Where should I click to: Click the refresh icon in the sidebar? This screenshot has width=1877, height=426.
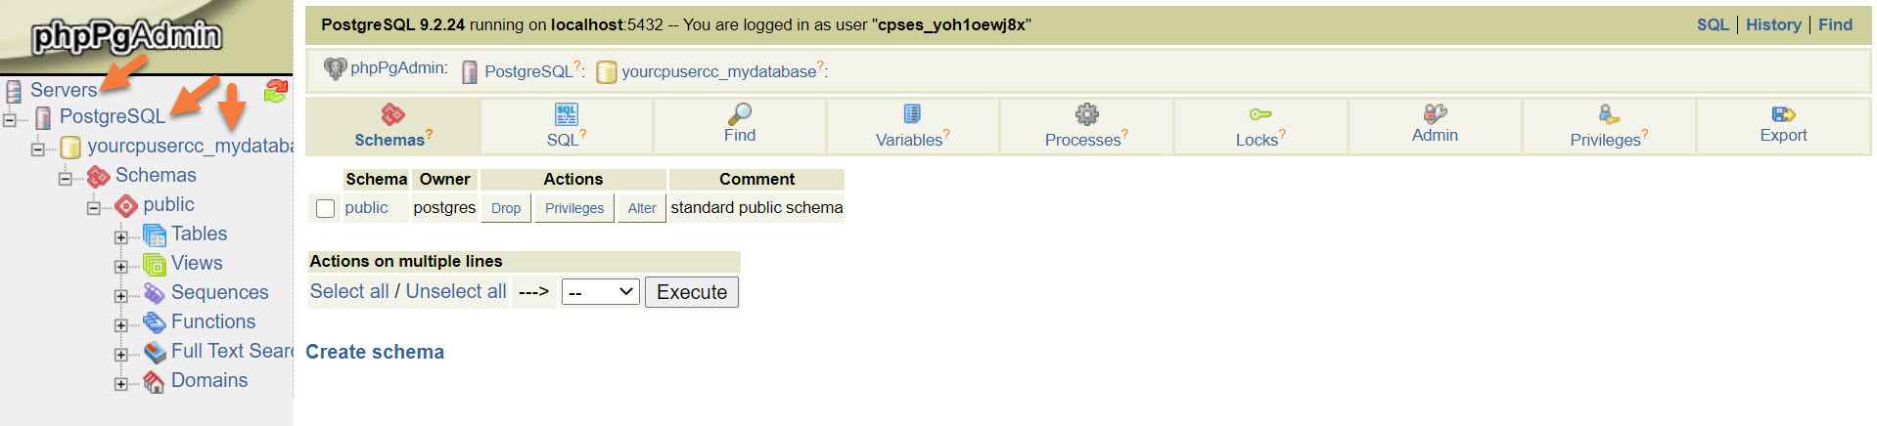[276, 92]
